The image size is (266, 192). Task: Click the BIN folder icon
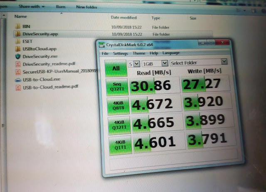(x=17, y=26)
